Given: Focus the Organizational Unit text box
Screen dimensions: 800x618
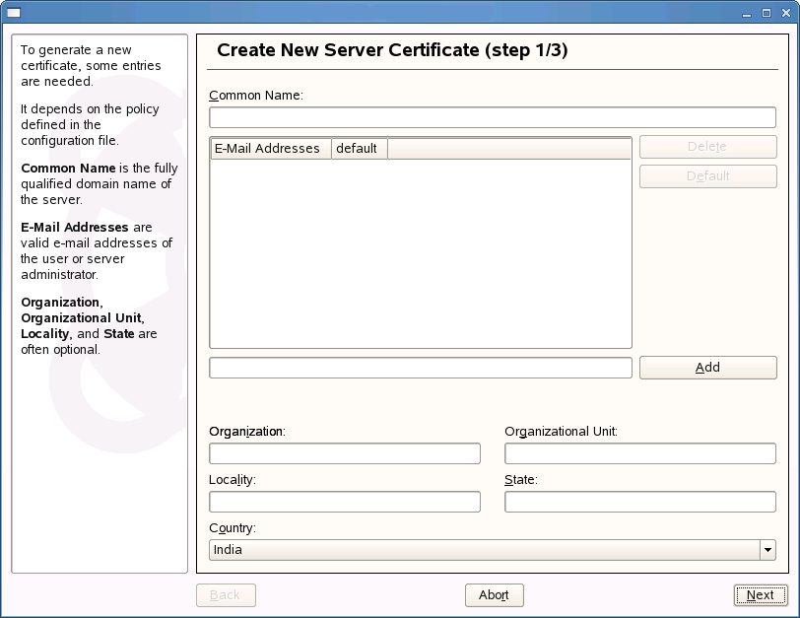Looking at the screenshot, I should pyautogui.click(x=640, y=453).
